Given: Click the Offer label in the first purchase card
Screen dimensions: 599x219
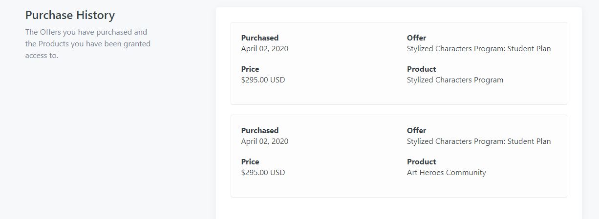Looking at the screenshot, I should pyautogui.click(x=416, y=38).
